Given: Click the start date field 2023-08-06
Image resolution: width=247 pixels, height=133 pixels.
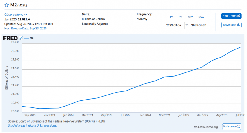Looking at the screenshot, I should pos(173,26).
